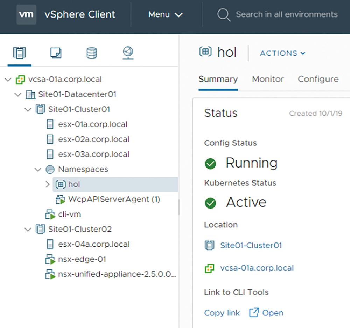Select esx-02a.corp.local in the tree
Screen dimensions: 350x328
[93, 139]
